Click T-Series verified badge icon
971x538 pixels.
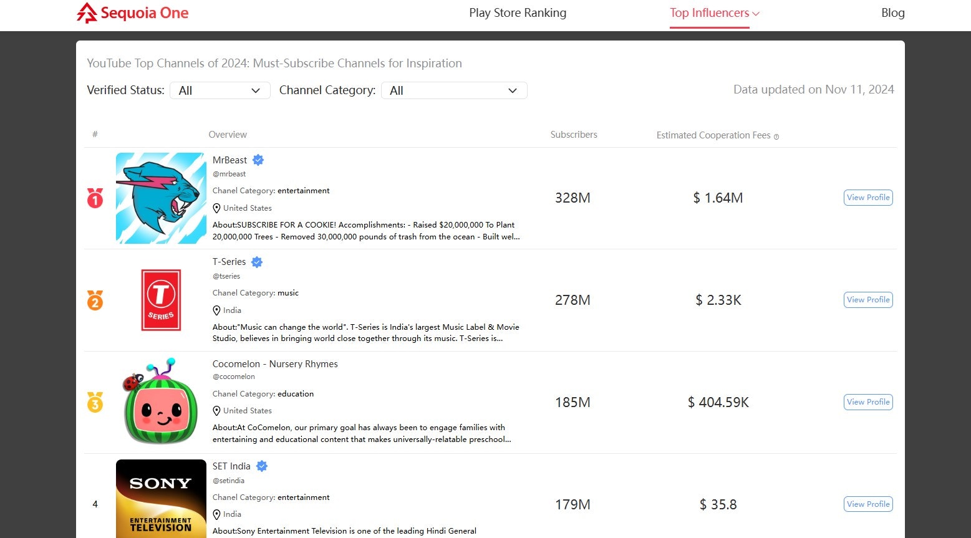click(x=257, y=262)
